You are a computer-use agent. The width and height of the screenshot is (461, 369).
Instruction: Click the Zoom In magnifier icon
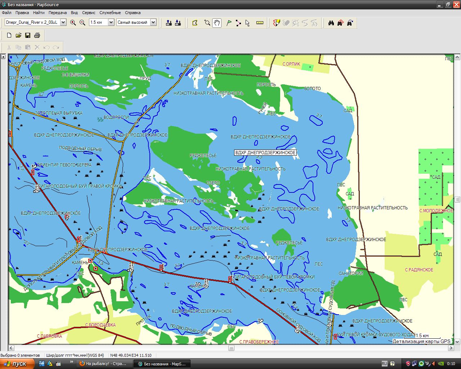pyautogui.click(x=73, y=23)
